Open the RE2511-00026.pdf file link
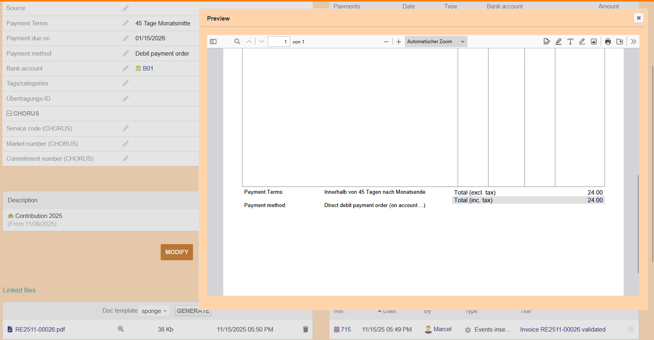The width and height of the screenshot is (654, 340). (40, 330)
